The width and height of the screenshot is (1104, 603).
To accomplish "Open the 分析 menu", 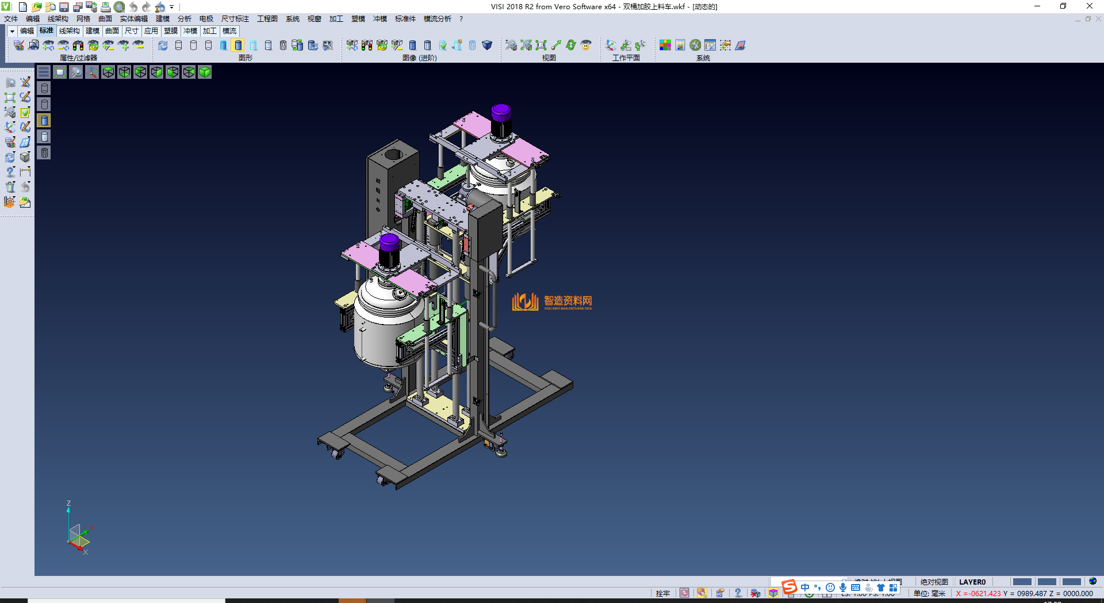I will (184, 19).
